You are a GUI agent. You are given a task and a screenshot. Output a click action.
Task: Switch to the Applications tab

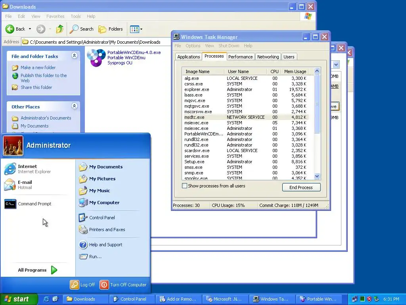pyautogui.click(x=188, y=57)
